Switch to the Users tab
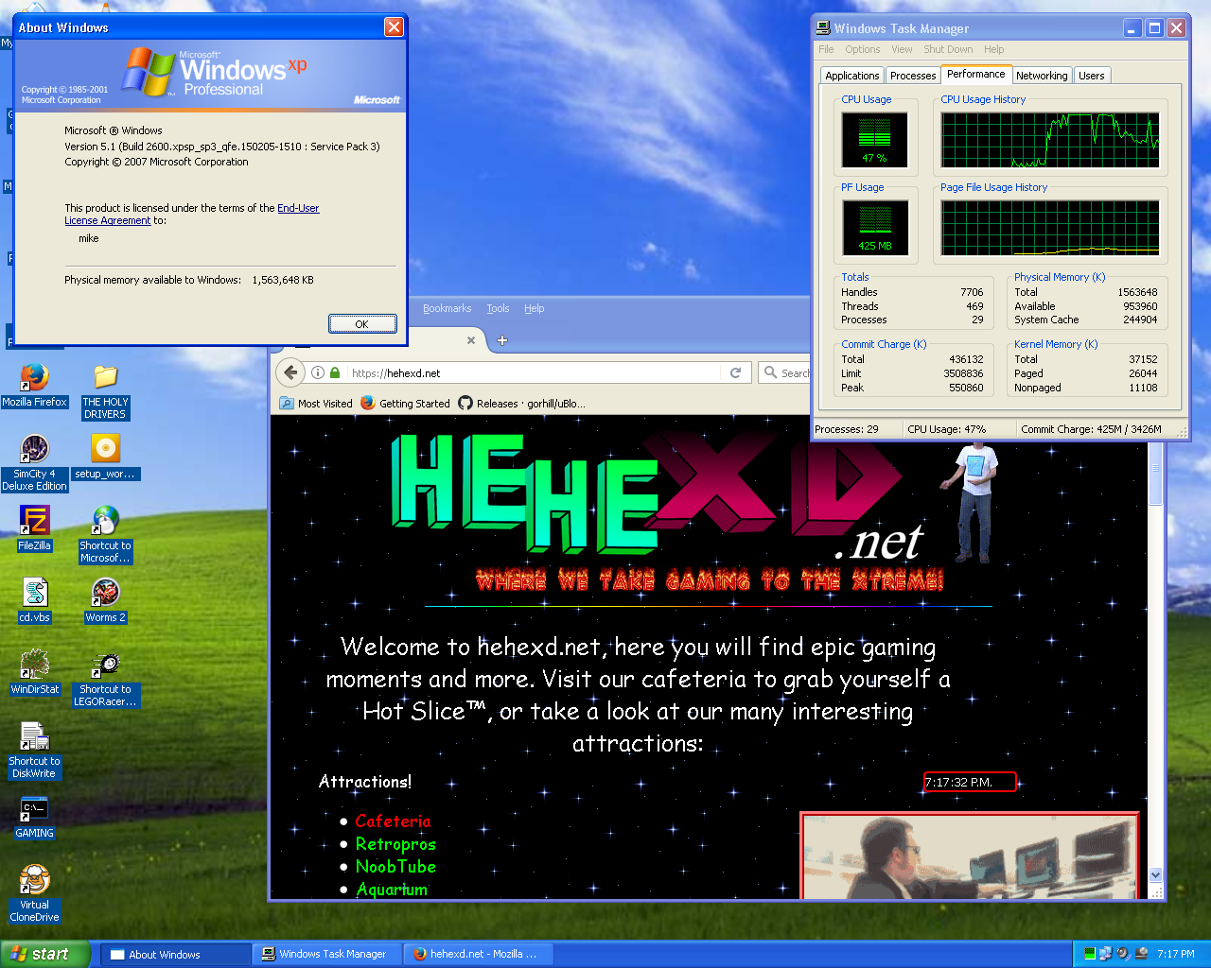The image size is (1211, 968). coord(1092,76)
